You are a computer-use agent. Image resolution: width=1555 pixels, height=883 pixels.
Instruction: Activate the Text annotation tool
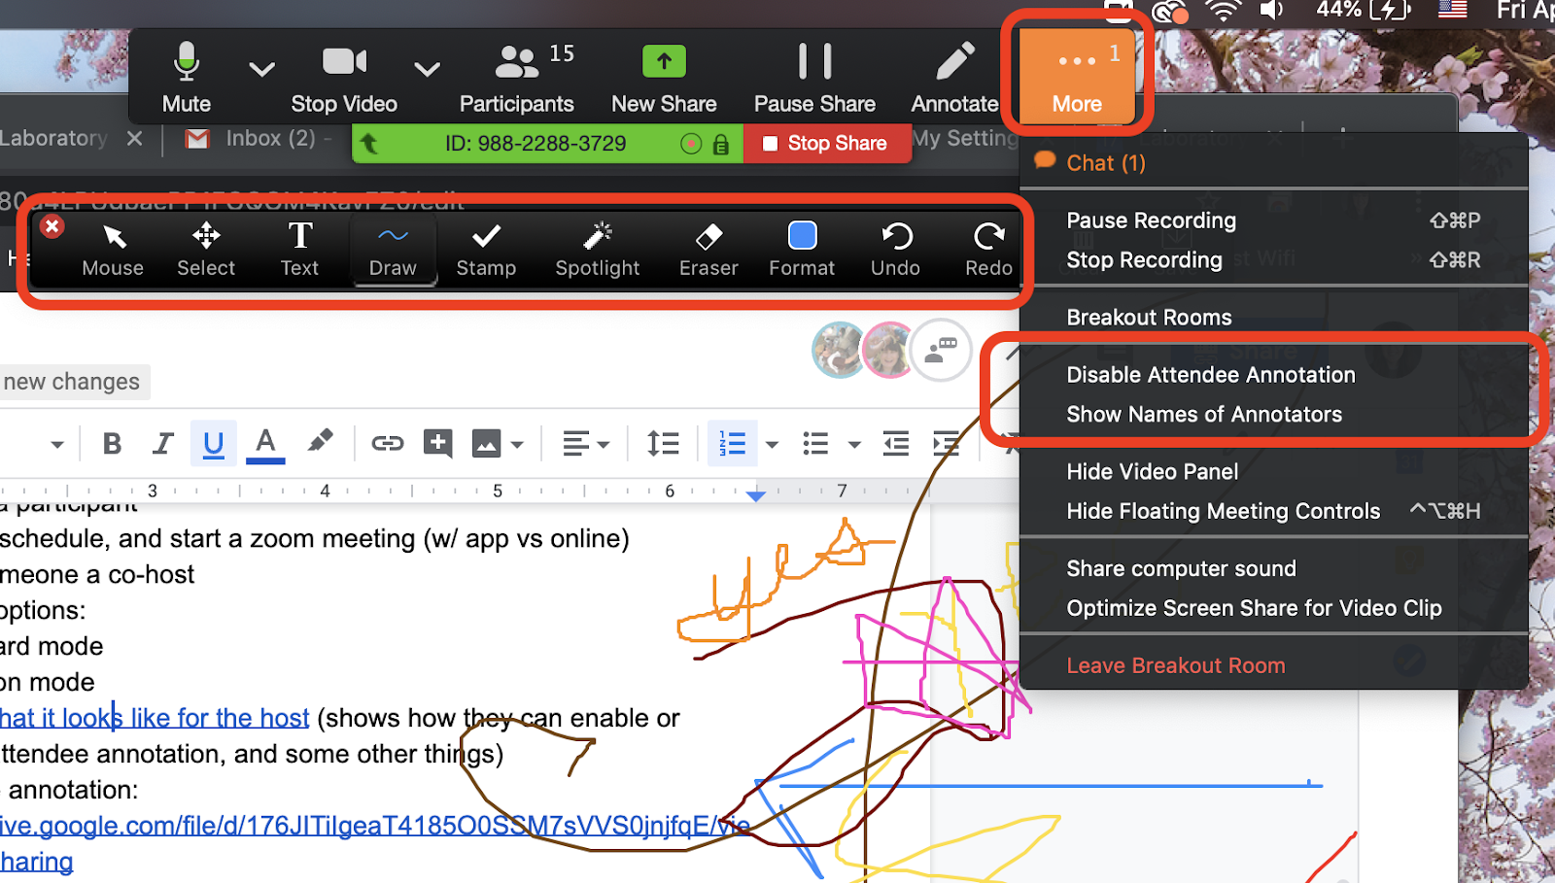click(299, 249)
